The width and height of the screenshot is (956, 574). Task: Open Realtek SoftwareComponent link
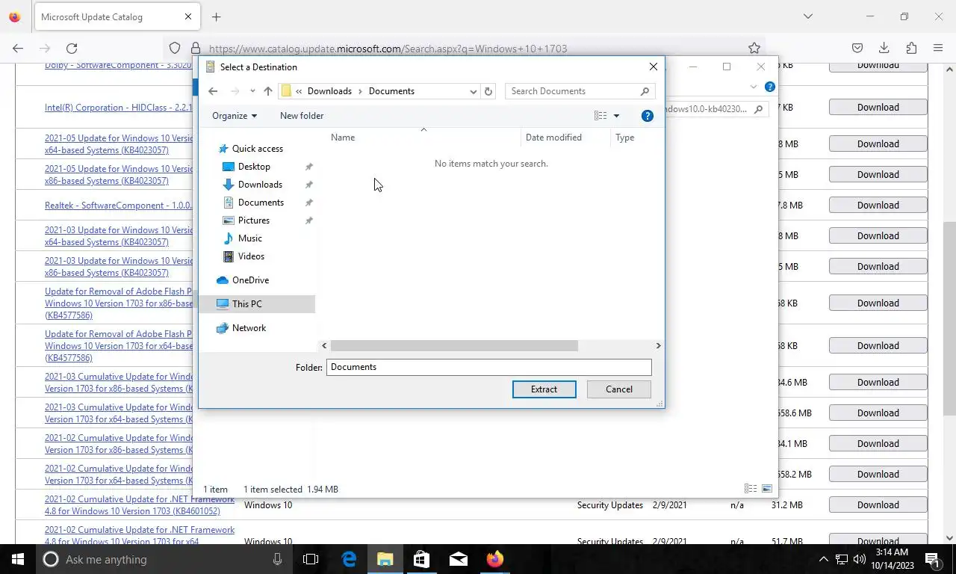pos(118,206)
